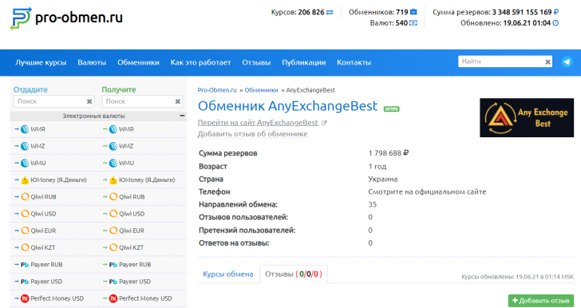The height and width of the screenshot is (308, 581).
Task: Choose Qiwi KZT in Получите column
Action: 131,247
